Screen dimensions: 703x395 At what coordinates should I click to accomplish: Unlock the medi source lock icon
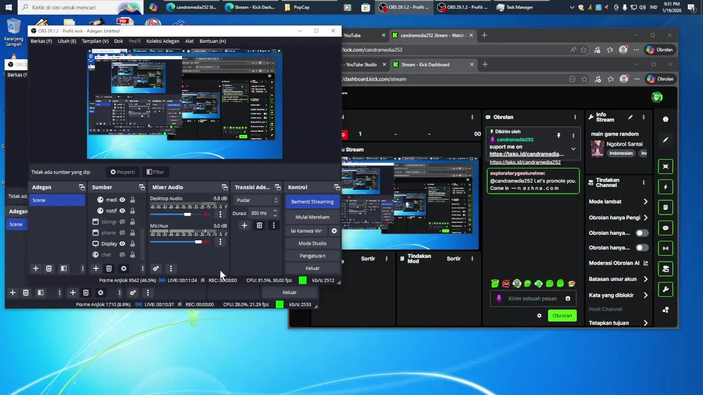(132, 200)
